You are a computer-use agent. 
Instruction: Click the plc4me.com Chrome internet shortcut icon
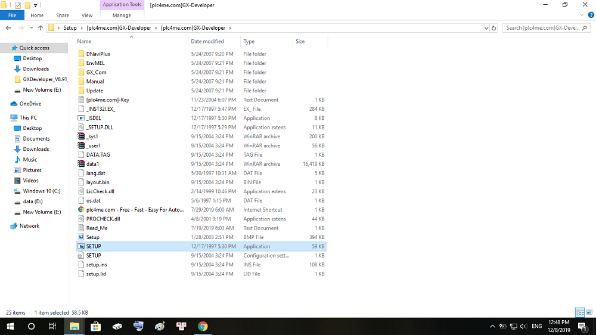[x=81, y=210]
